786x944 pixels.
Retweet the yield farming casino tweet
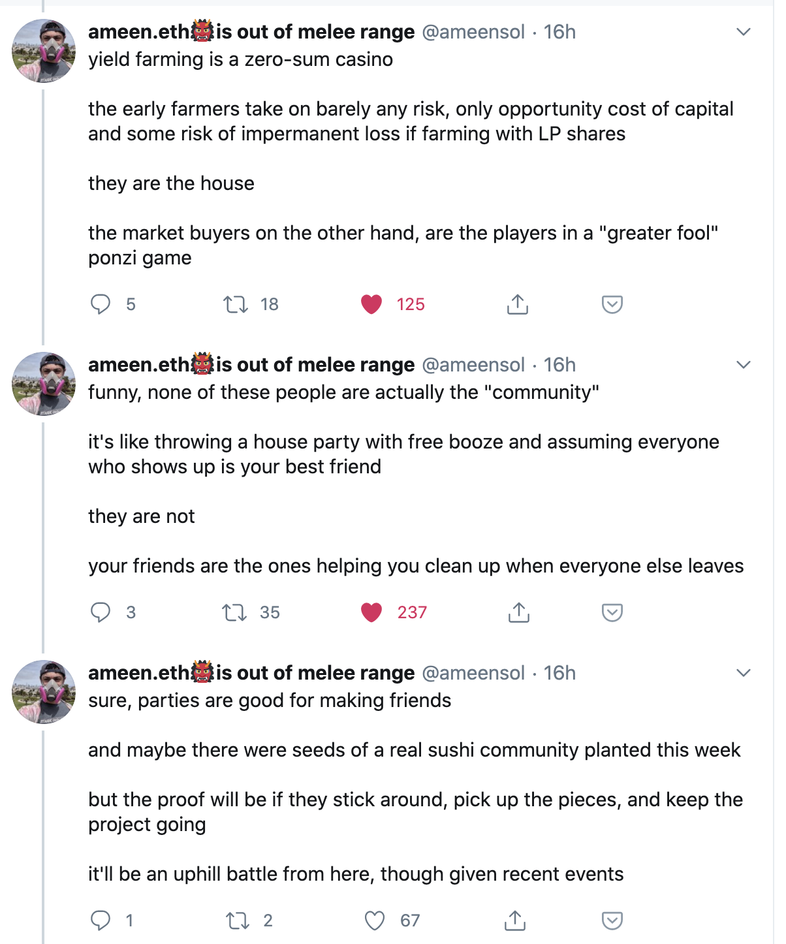pyautogui.click(x=235, y=304)
